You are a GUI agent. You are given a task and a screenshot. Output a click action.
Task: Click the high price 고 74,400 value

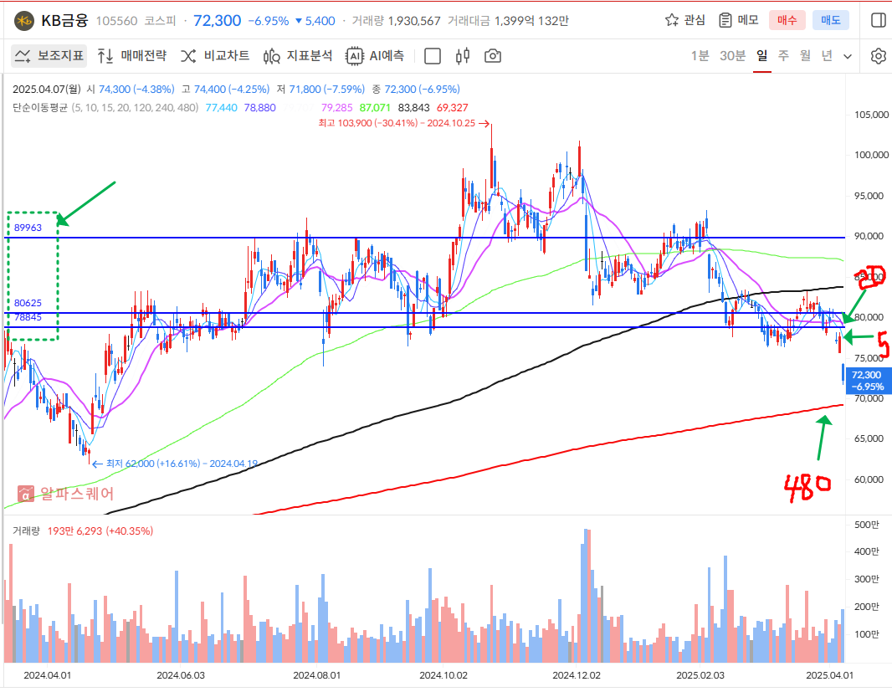point(225,90)
